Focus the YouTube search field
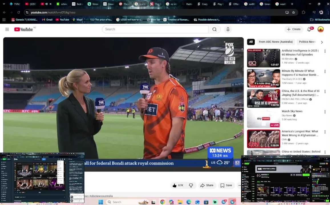The image size is (330, 205). [x=155, y=29]
